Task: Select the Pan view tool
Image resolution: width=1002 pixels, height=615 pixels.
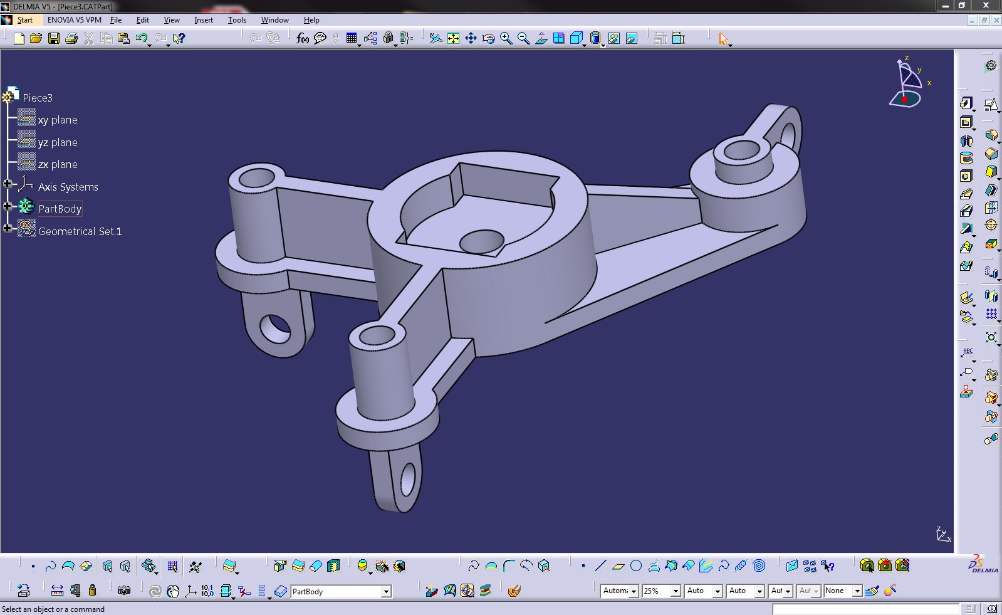Action: 471,39
